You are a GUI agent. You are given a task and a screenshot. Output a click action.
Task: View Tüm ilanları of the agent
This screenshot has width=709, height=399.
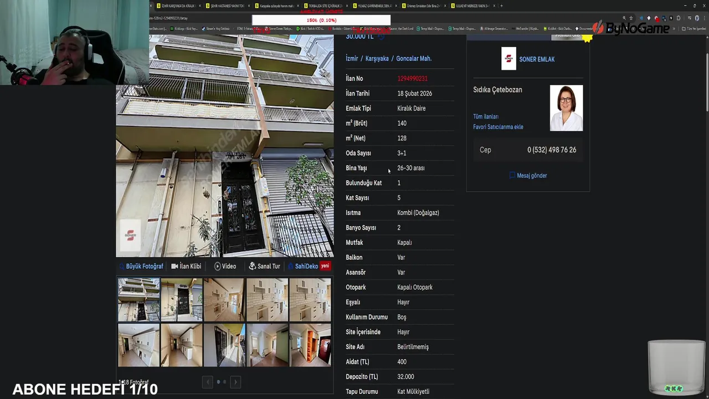coord(486,117)
